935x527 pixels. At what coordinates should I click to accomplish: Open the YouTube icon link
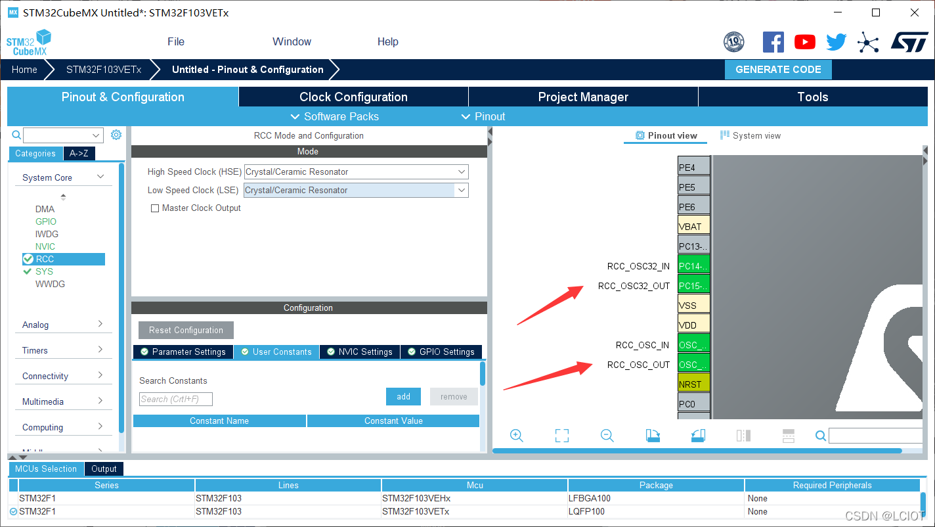(804, 42)
